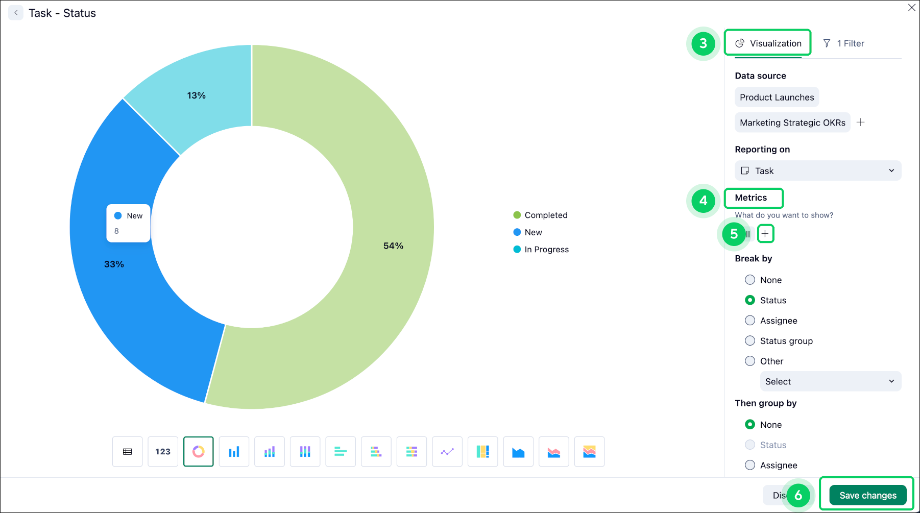Select Assignee under Break by
Viewport: 920px width, 513px height.
(750, 320)
